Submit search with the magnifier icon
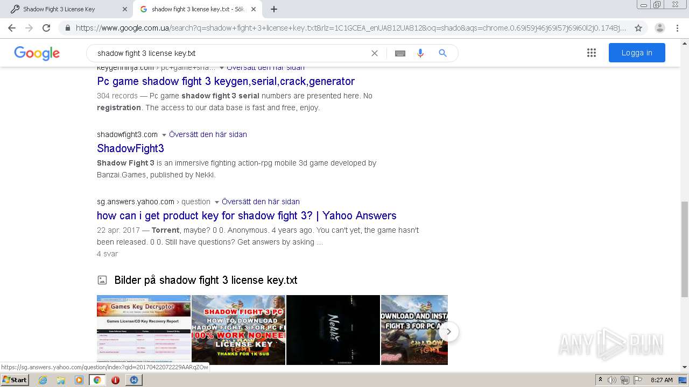 coord(443,53)
